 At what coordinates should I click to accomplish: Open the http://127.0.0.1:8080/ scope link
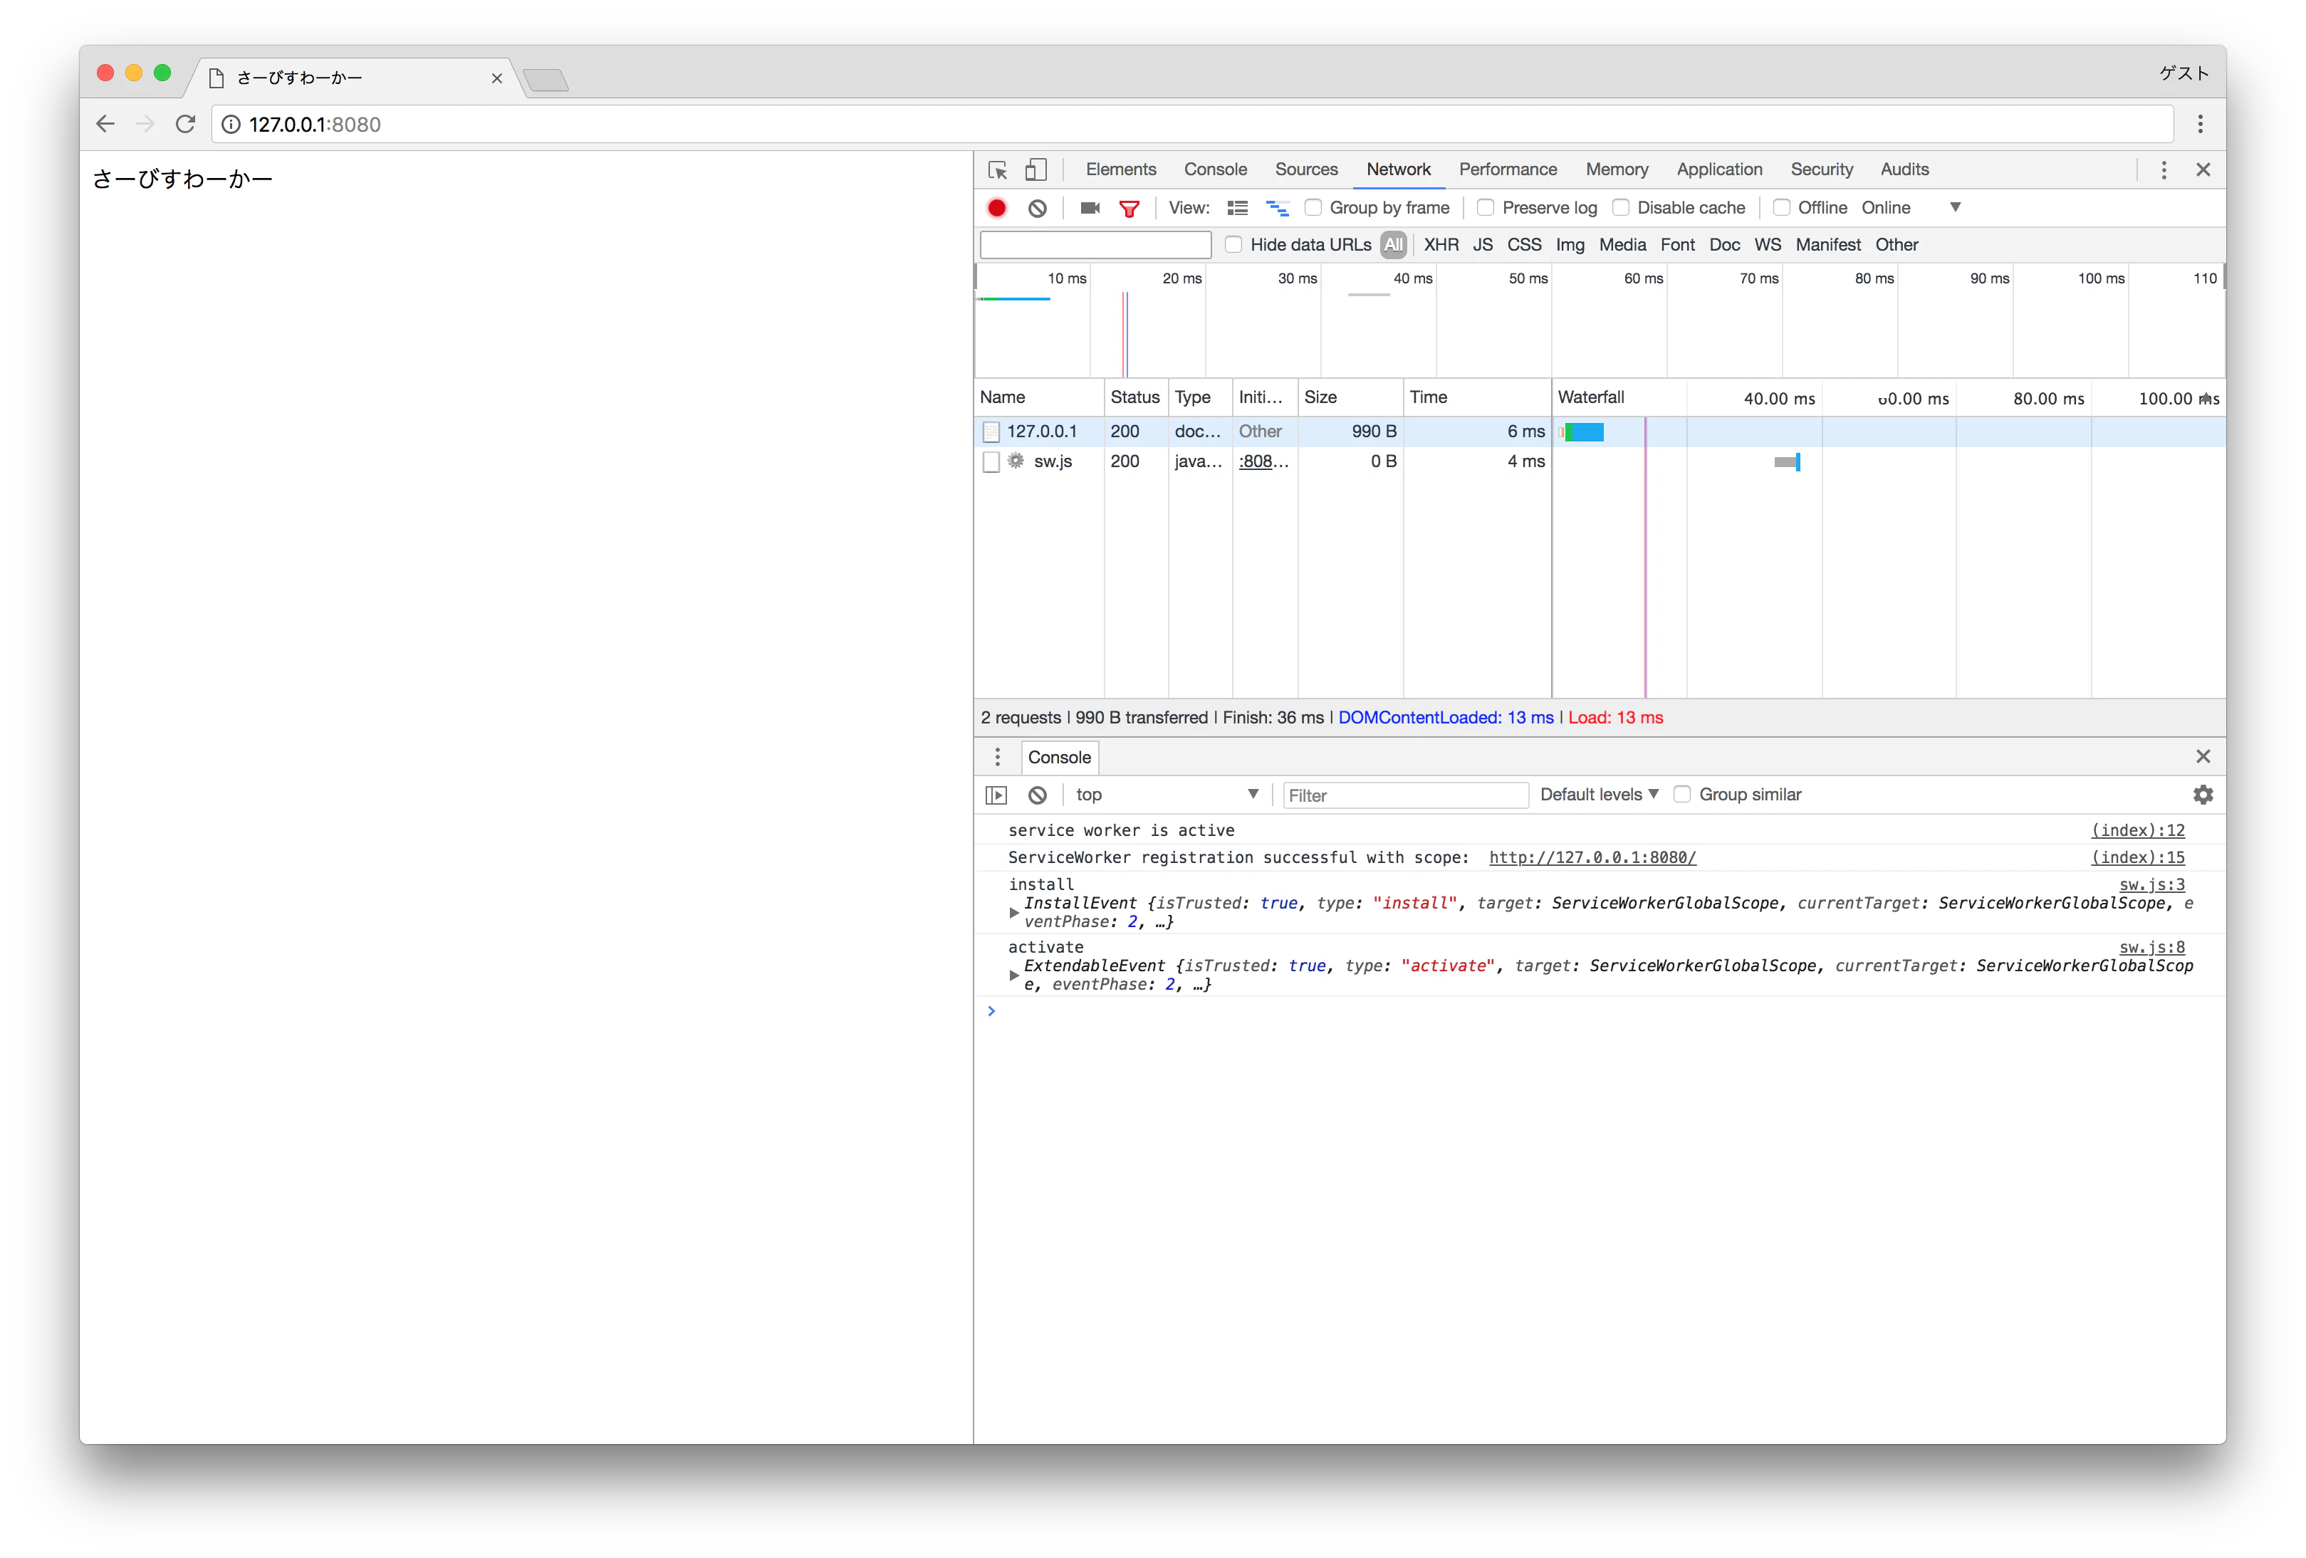(x=1592, y=857)
